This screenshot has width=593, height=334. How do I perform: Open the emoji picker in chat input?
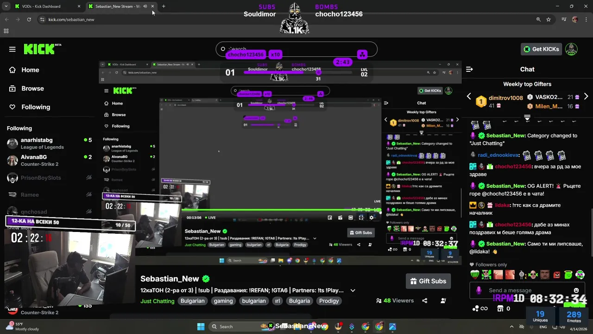click(576, 290)
